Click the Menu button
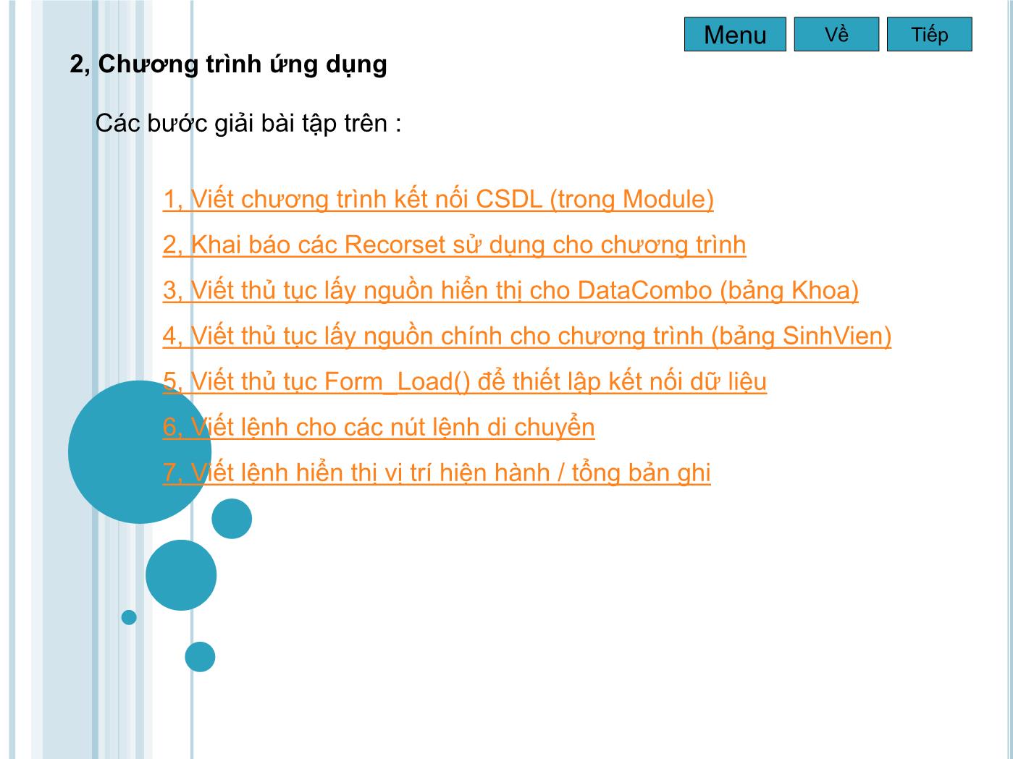This screenshot has width=1013, height=759. pos(735,35)
